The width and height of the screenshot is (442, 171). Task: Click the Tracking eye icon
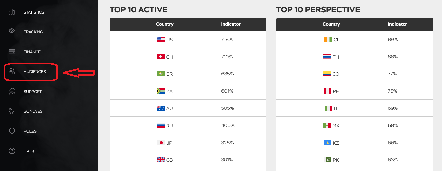click(12, 31)
